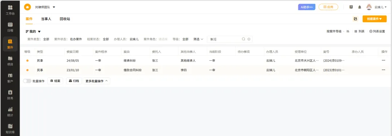The image size is (392, 136).
Task: Click the 当前阶段 column header
Action: pyautogui.click(x=215, y=52)
